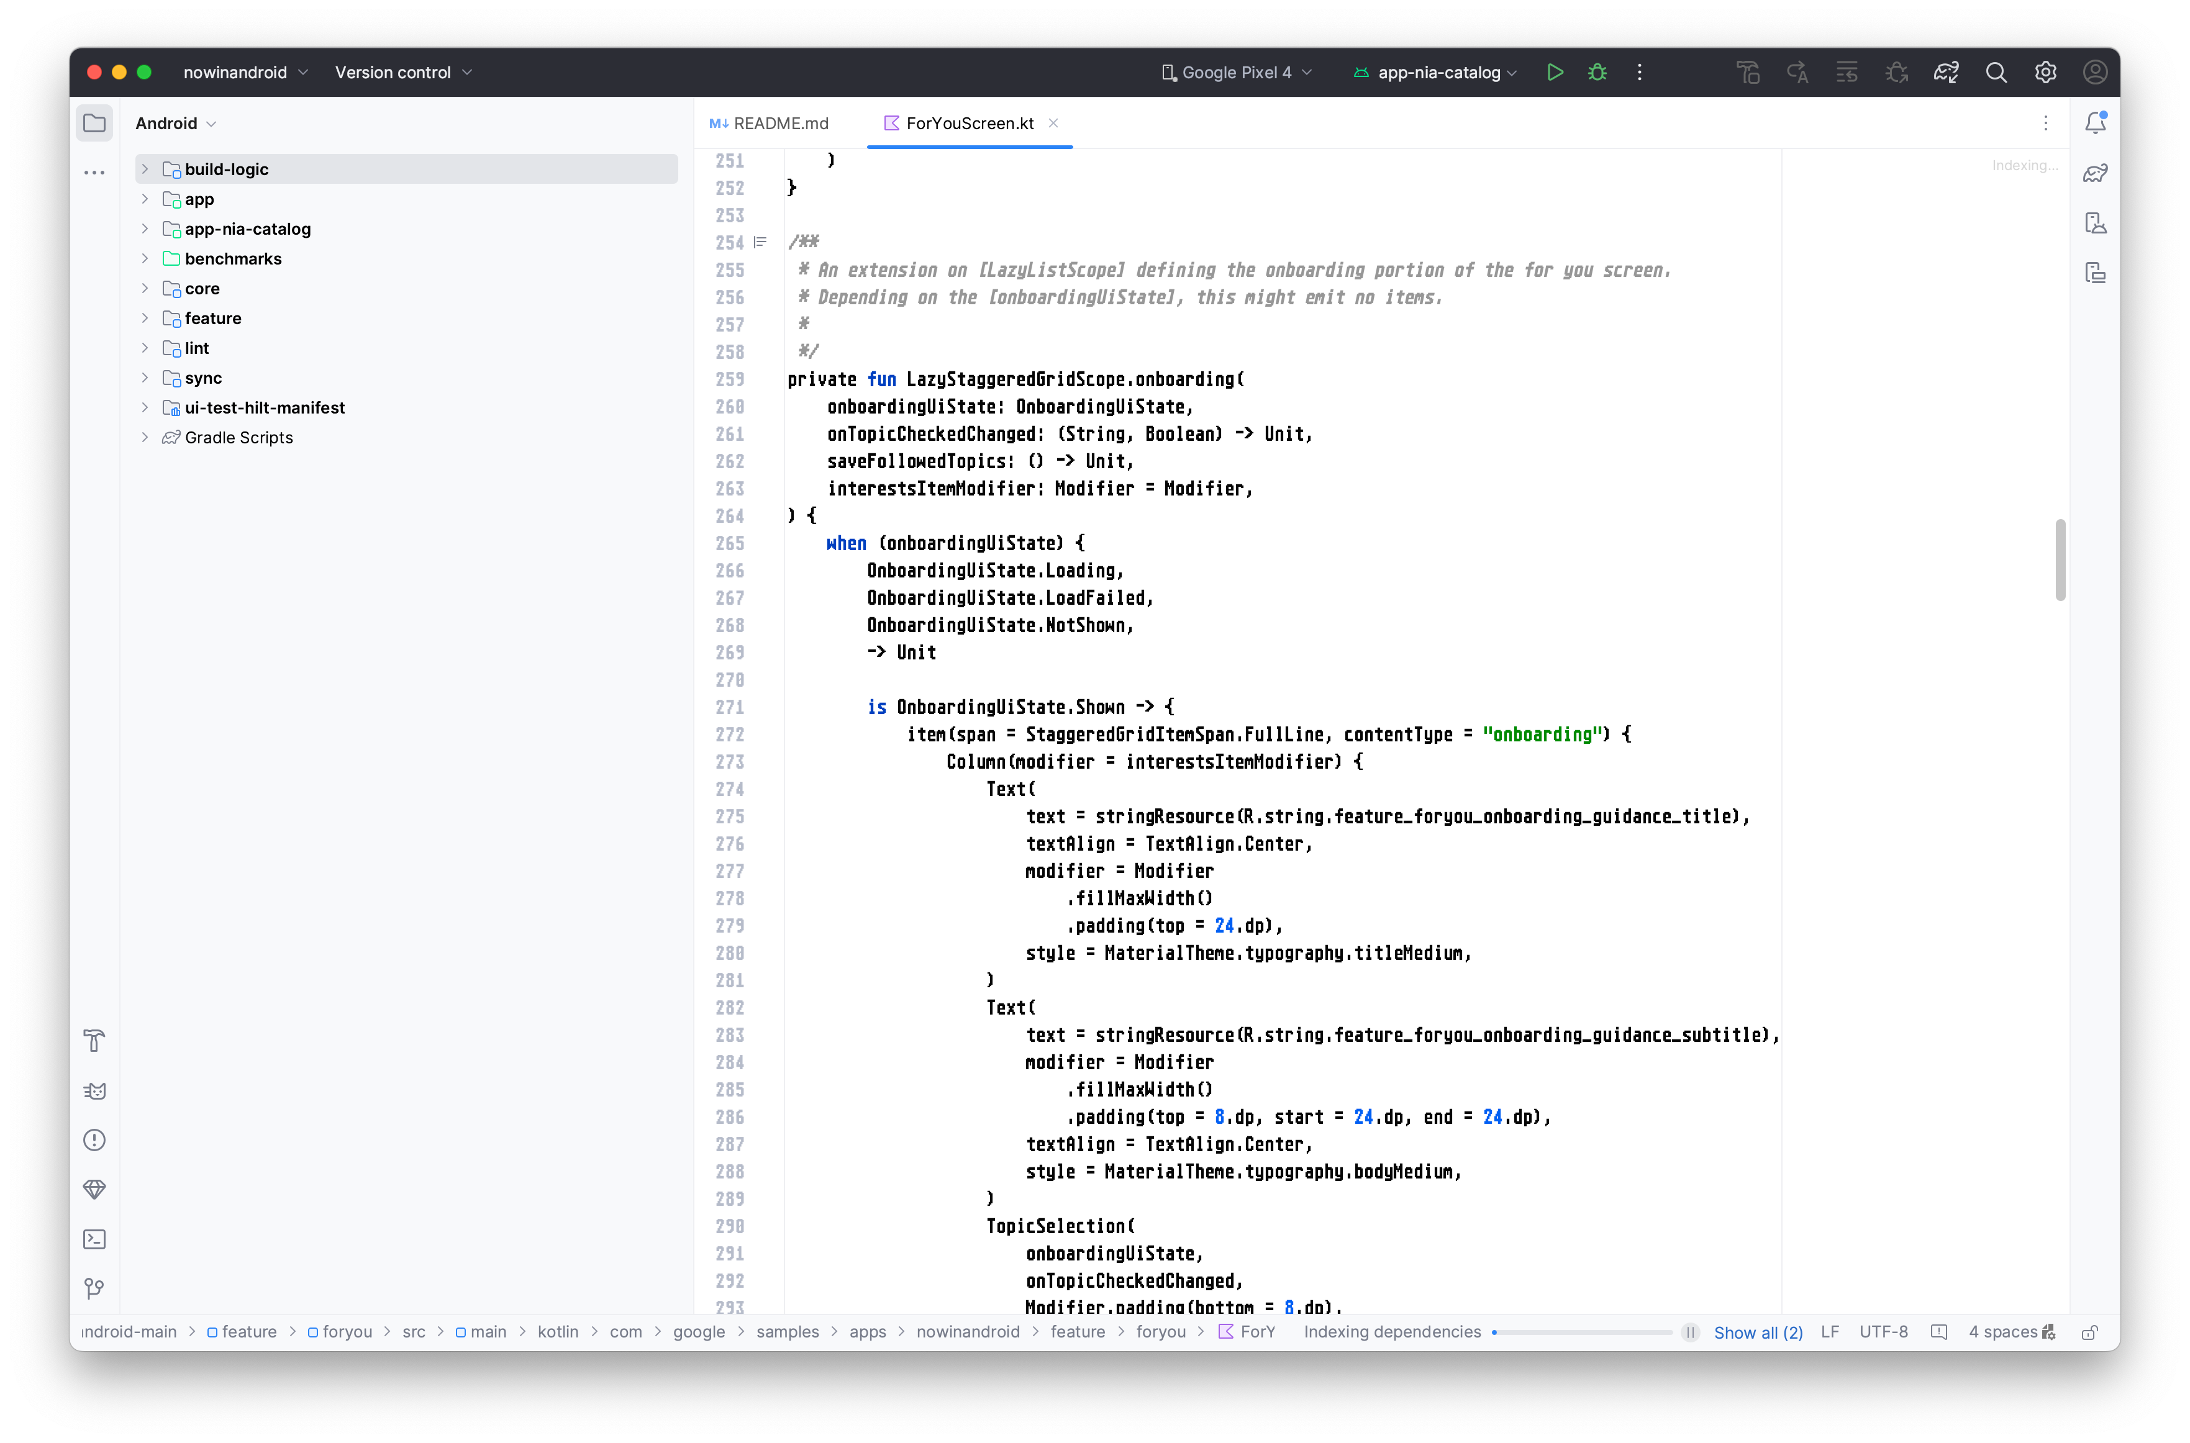2190x1443 pixels.
Task: Switch to the README.md tab
Action: (x=770, y=124)
